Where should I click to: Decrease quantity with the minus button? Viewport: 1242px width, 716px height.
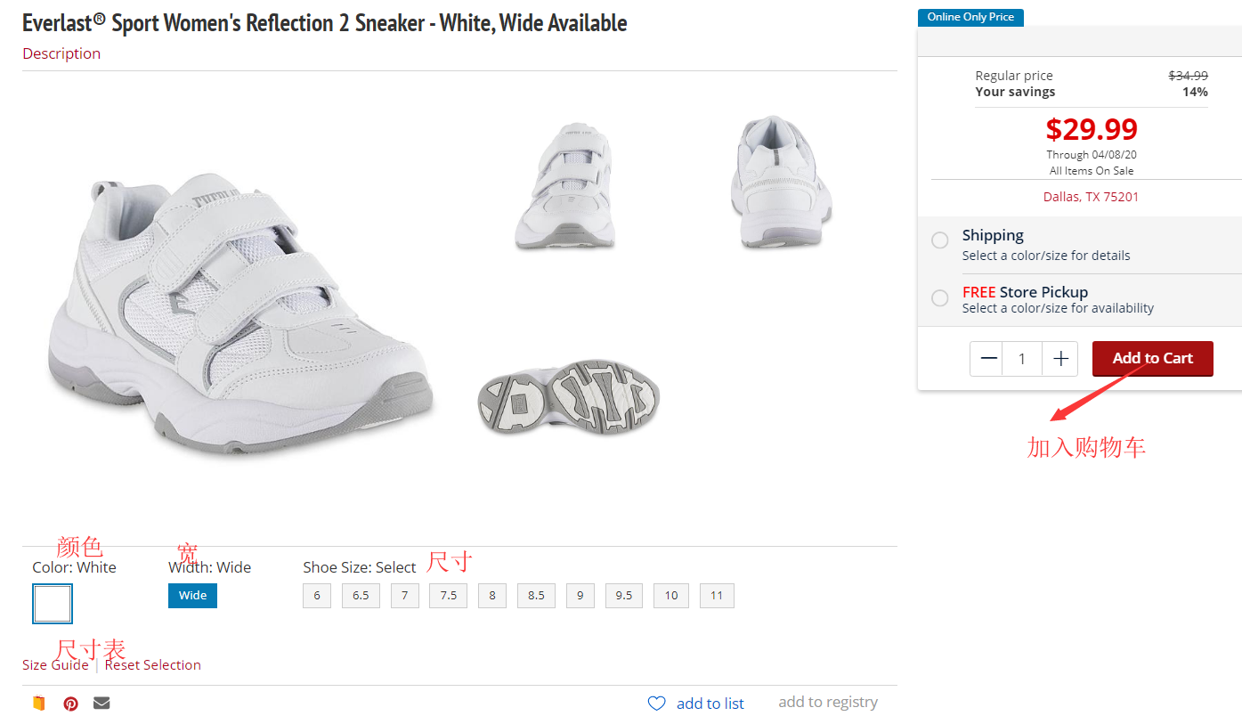[x=988, y=359]
